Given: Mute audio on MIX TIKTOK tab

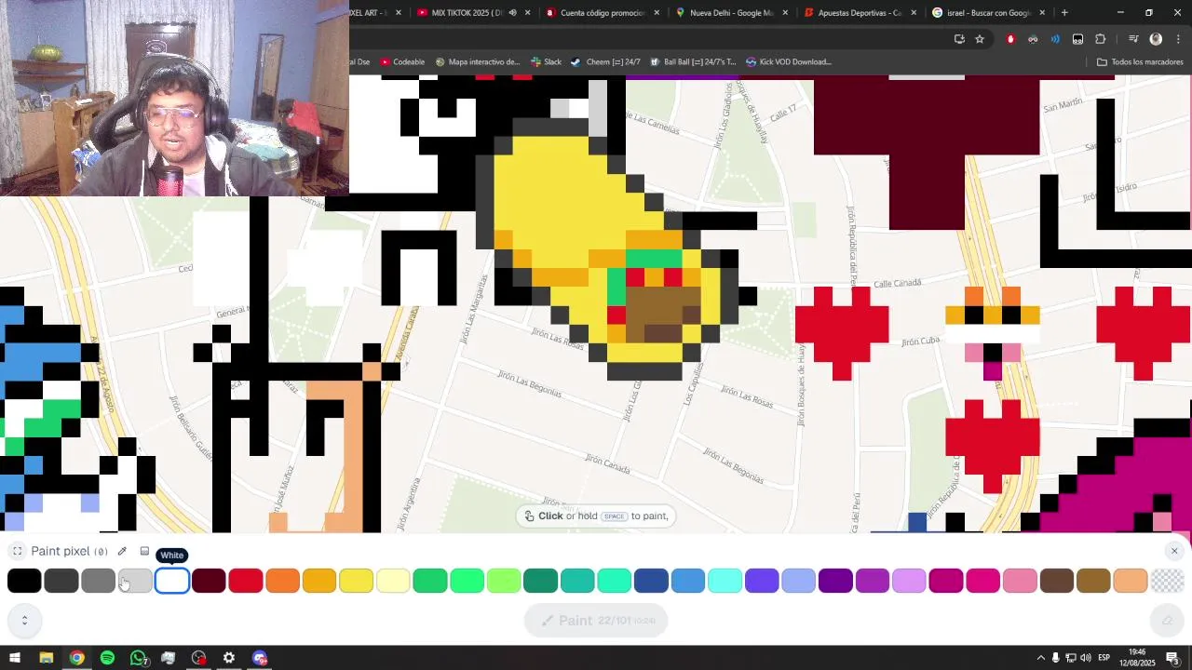Looking at the screenshot, I should (512, 13).
